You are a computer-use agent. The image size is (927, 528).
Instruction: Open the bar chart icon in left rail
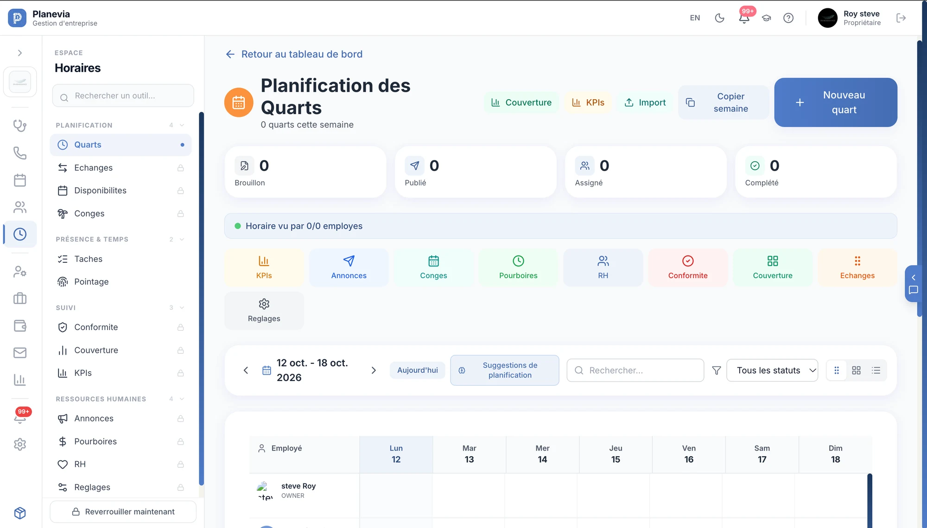20,380
